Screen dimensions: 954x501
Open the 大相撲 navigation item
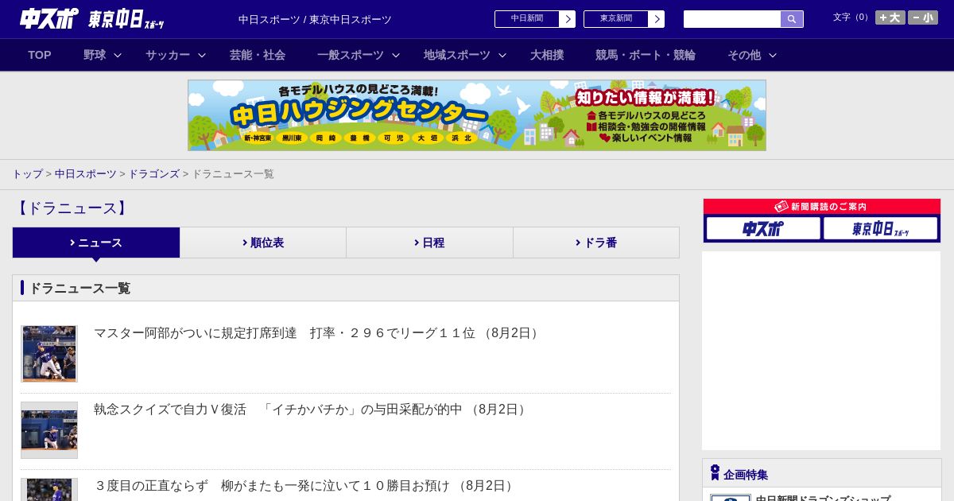[547, 55]
